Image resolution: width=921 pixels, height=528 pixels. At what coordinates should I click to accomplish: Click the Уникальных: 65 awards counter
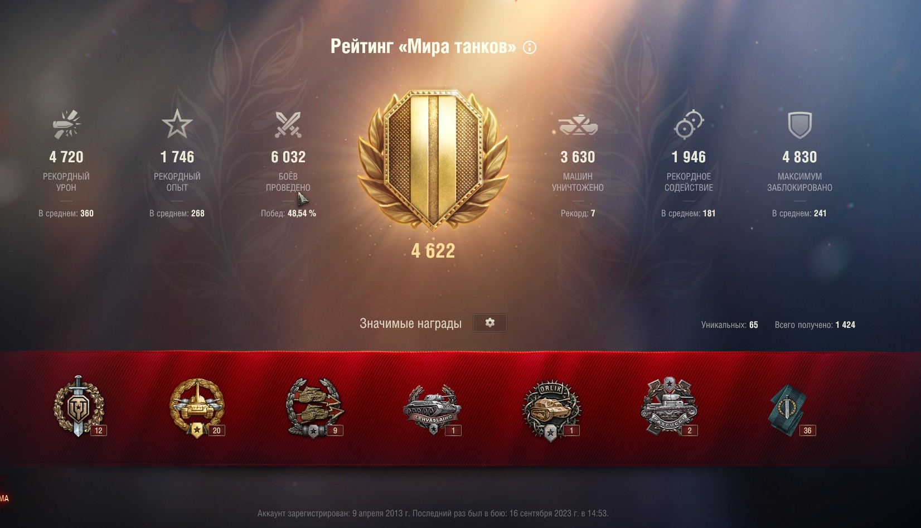[729, 325]
